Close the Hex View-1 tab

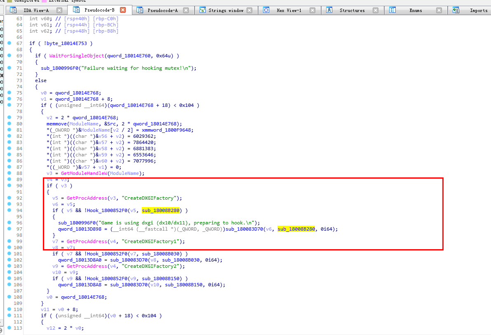pyautogui.click(x=312, y=10)
